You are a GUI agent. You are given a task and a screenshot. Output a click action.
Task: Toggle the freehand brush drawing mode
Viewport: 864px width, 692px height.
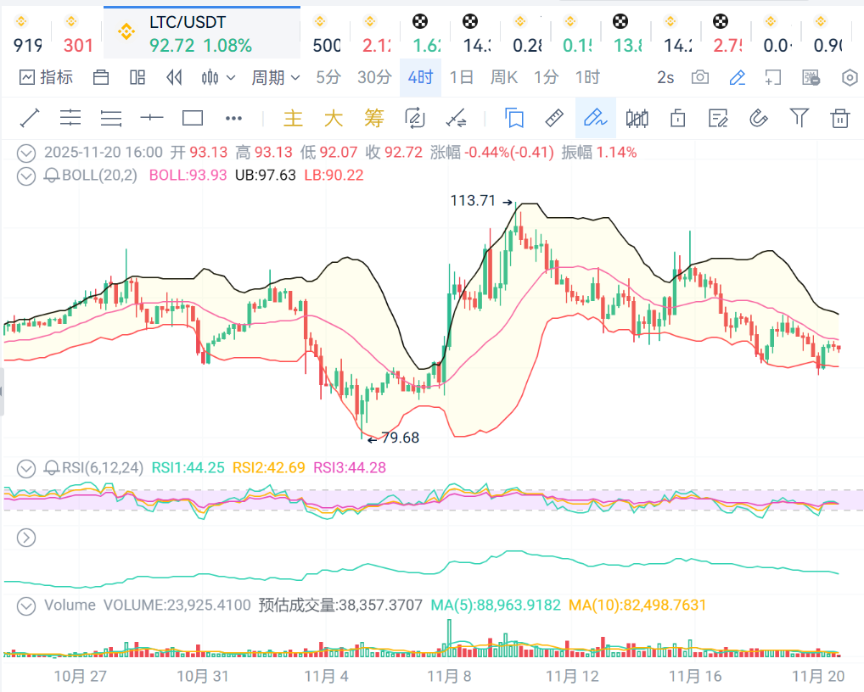click(x=595, y=118)
